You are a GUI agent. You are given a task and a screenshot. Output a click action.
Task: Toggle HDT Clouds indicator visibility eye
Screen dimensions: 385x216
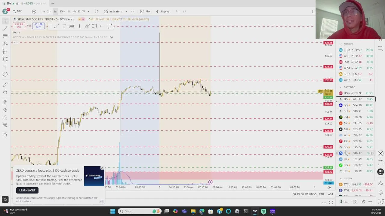click(111, 37)
